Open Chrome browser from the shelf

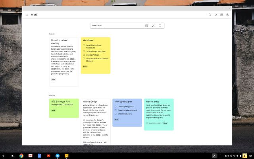point(21,155)
